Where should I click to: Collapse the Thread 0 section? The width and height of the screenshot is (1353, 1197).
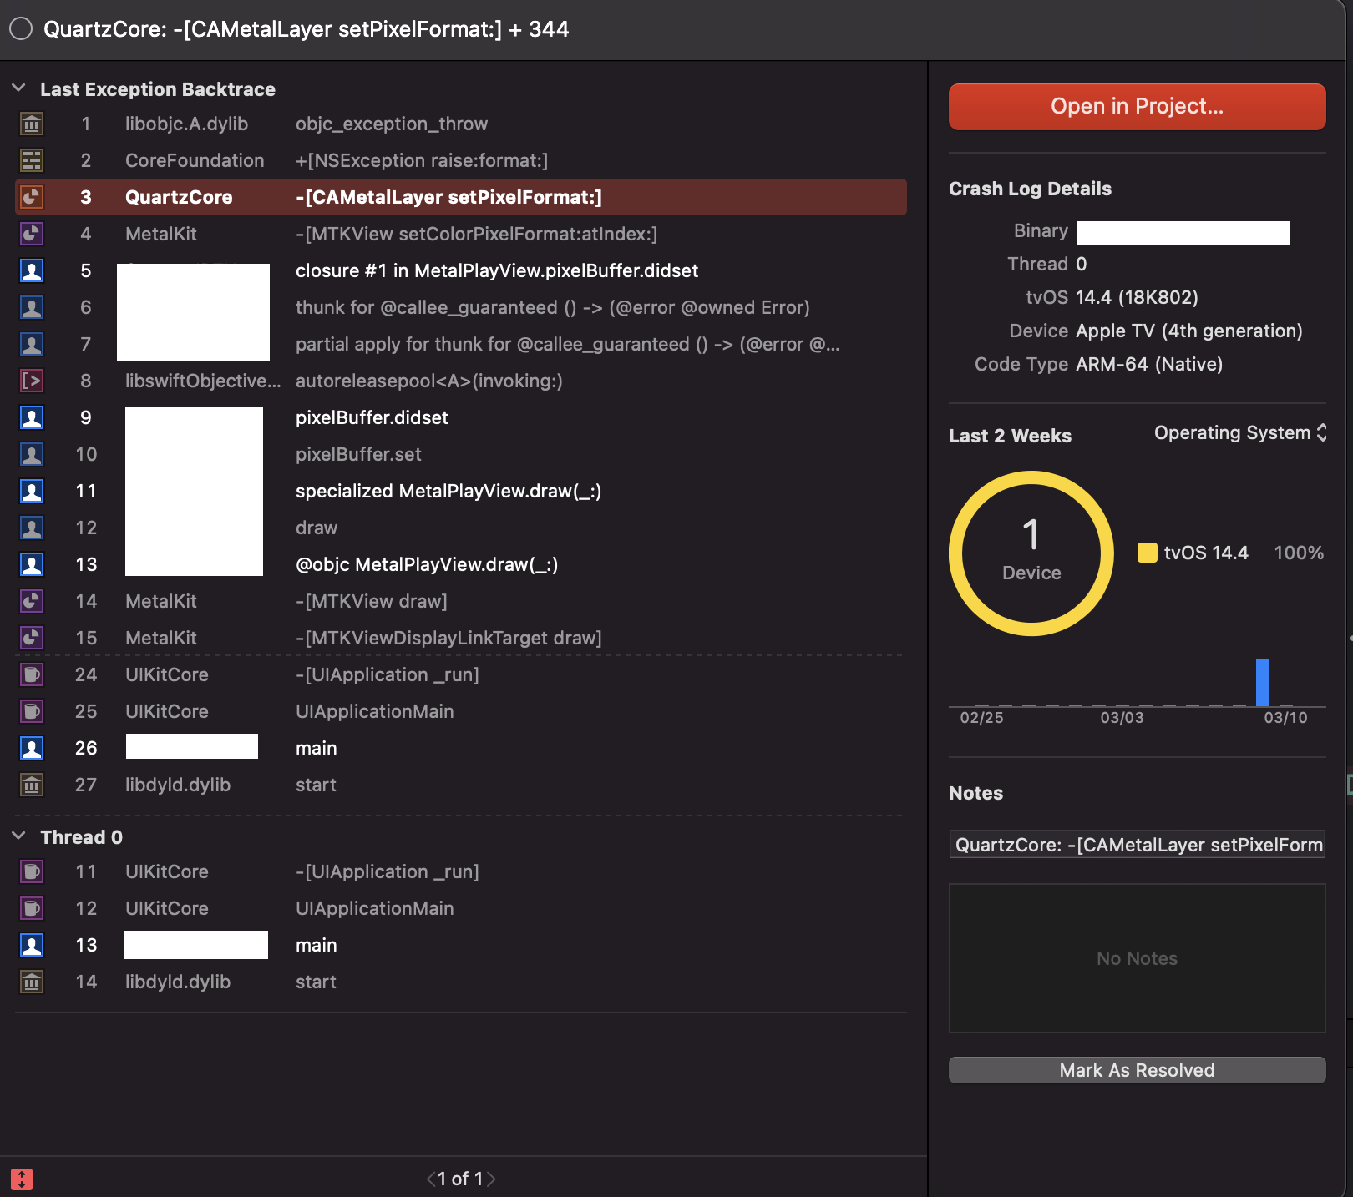(x=17, y=836)
